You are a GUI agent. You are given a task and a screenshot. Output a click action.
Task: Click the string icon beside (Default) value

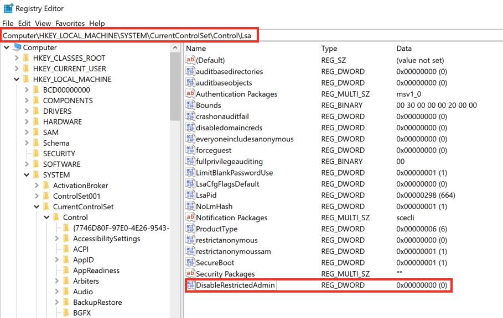click(x=190, y=60)
